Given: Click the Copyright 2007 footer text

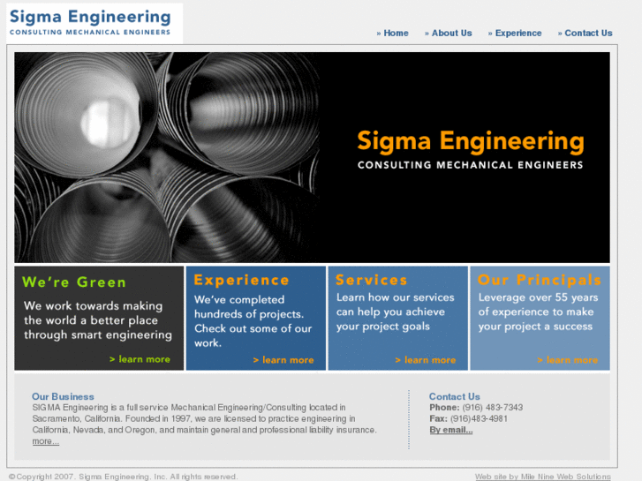Looking at the screenshot, I should [x=123, y=477].
